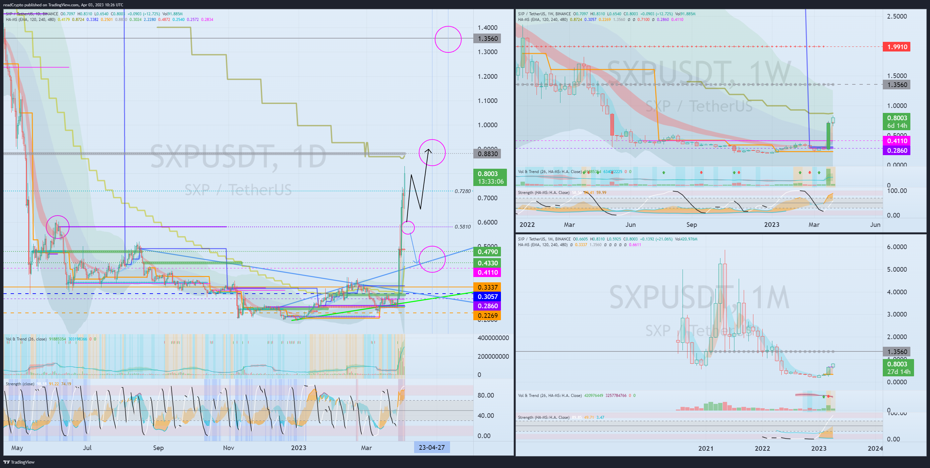Click the 2024 label on monthly time axis
This screenshot has width=930, height=468.
875,448
